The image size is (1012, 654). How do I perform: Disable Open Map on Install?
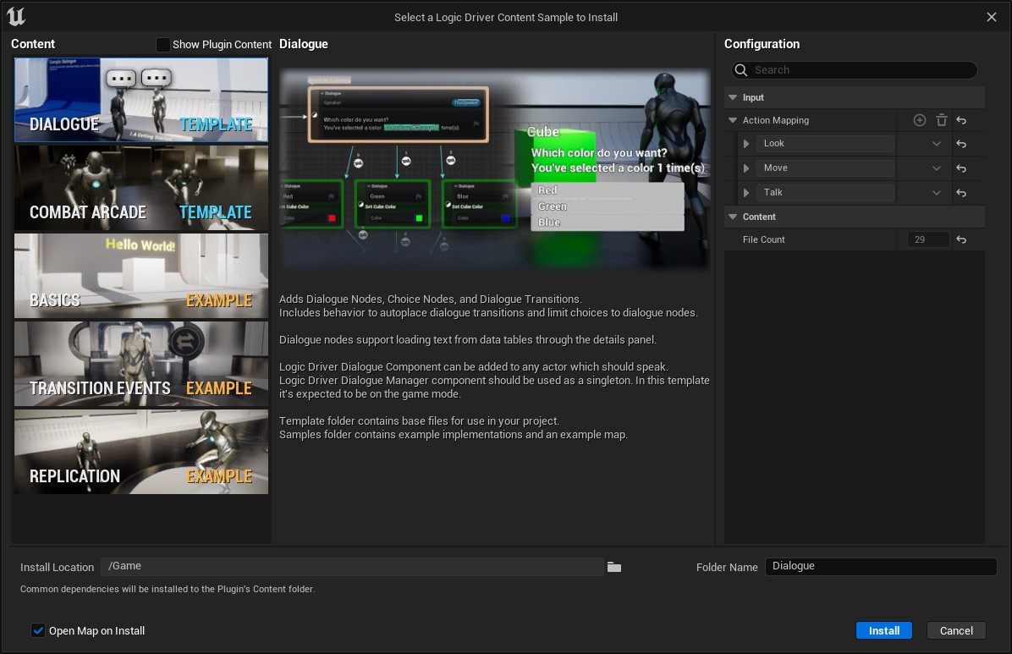pos(38,630)
